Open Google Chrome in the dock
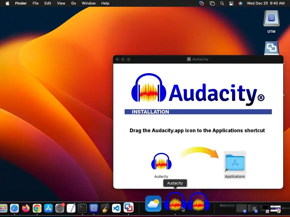The image size is (290, 217). 37,208
